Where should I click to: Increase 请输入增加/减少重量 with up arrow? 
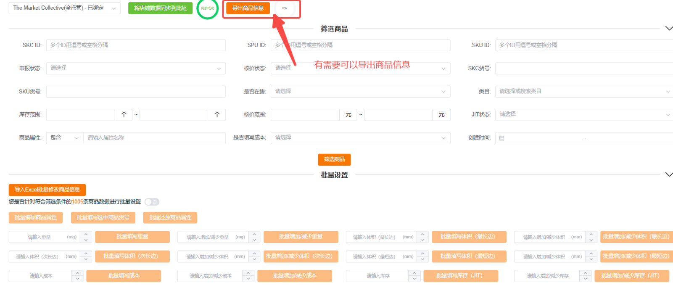pyautogui.click(x=254, y=234)
